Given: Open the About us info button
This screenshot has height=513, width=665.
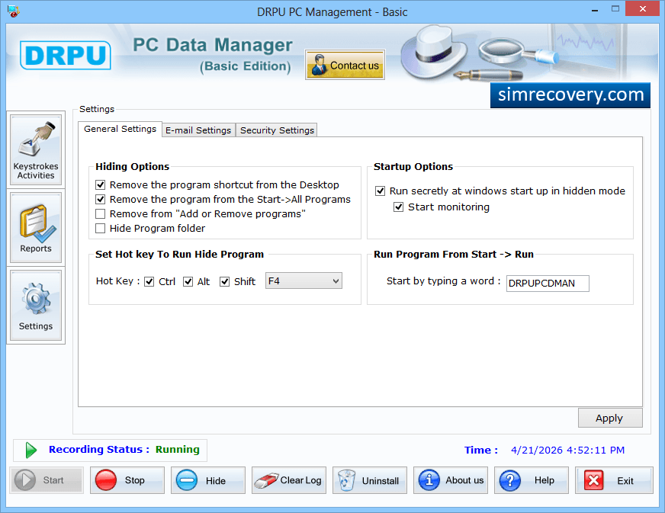Looking at the screenshot, I should (451, 480).
